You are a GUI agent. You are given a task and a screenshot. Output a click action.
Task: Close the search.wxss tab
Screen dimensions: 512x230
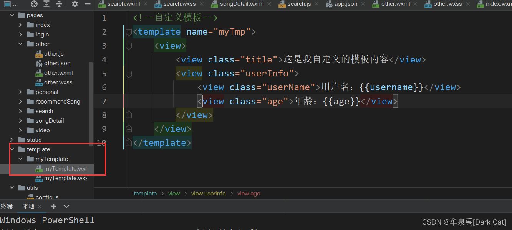point(201,4)
